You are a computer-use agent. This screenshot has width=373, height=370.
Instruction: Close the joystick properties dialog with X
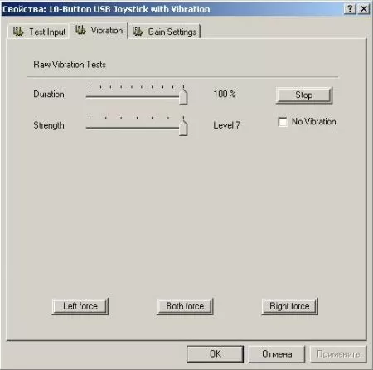pos(364,9)
